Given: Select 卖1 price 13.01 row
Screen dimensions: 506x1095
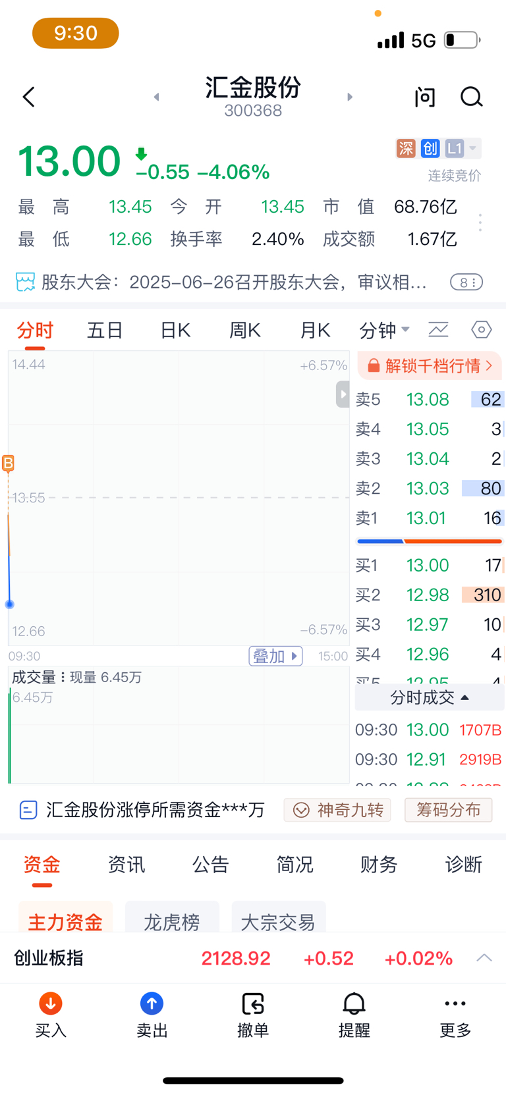Looking at the screenshot, I should (x=430, y=518).
